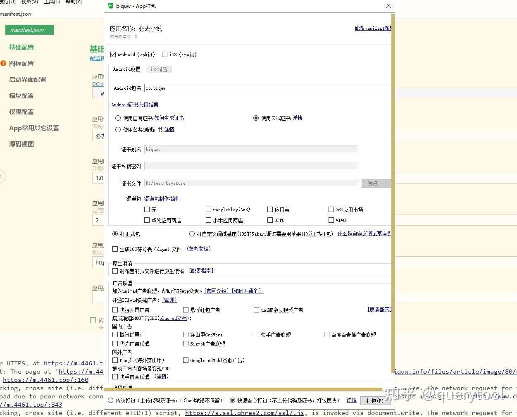
Task: Open 图标配置 in manifest sidebar
Action: [21, 64]
